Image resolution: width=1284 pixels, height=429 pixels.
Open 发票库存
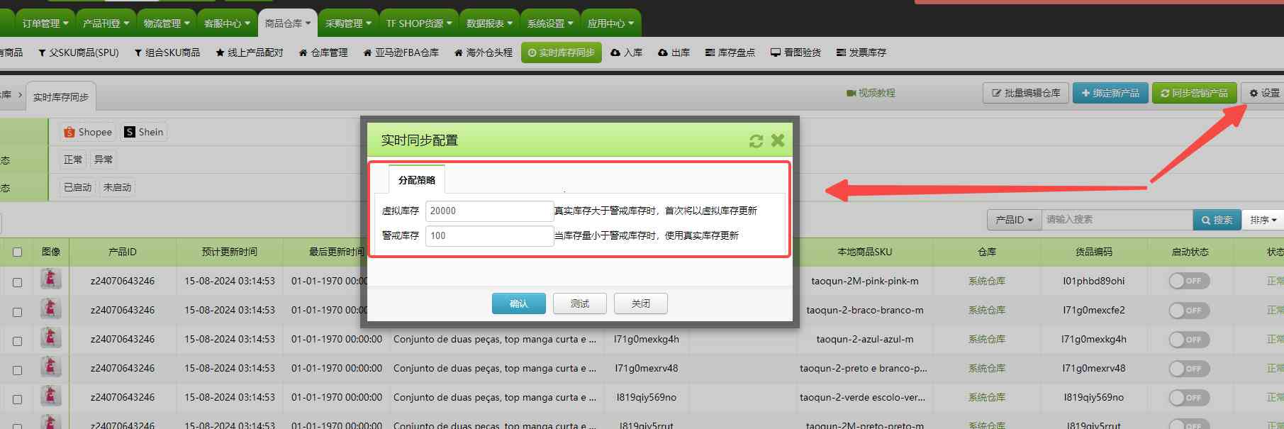[861, 52]
